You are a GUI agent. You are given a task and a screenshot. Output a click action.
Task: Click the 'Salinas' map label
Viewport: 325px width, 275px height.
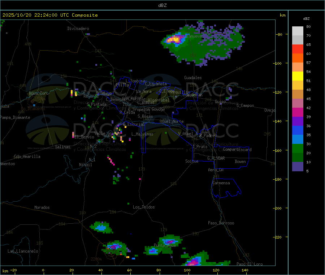(x=62, y=147)
